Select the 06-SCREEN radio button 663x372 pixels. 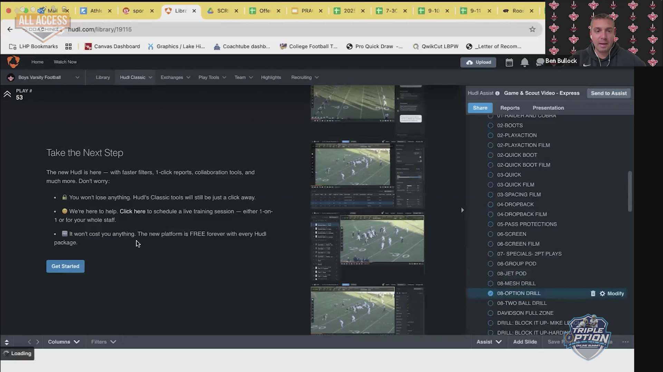point(490,234)
